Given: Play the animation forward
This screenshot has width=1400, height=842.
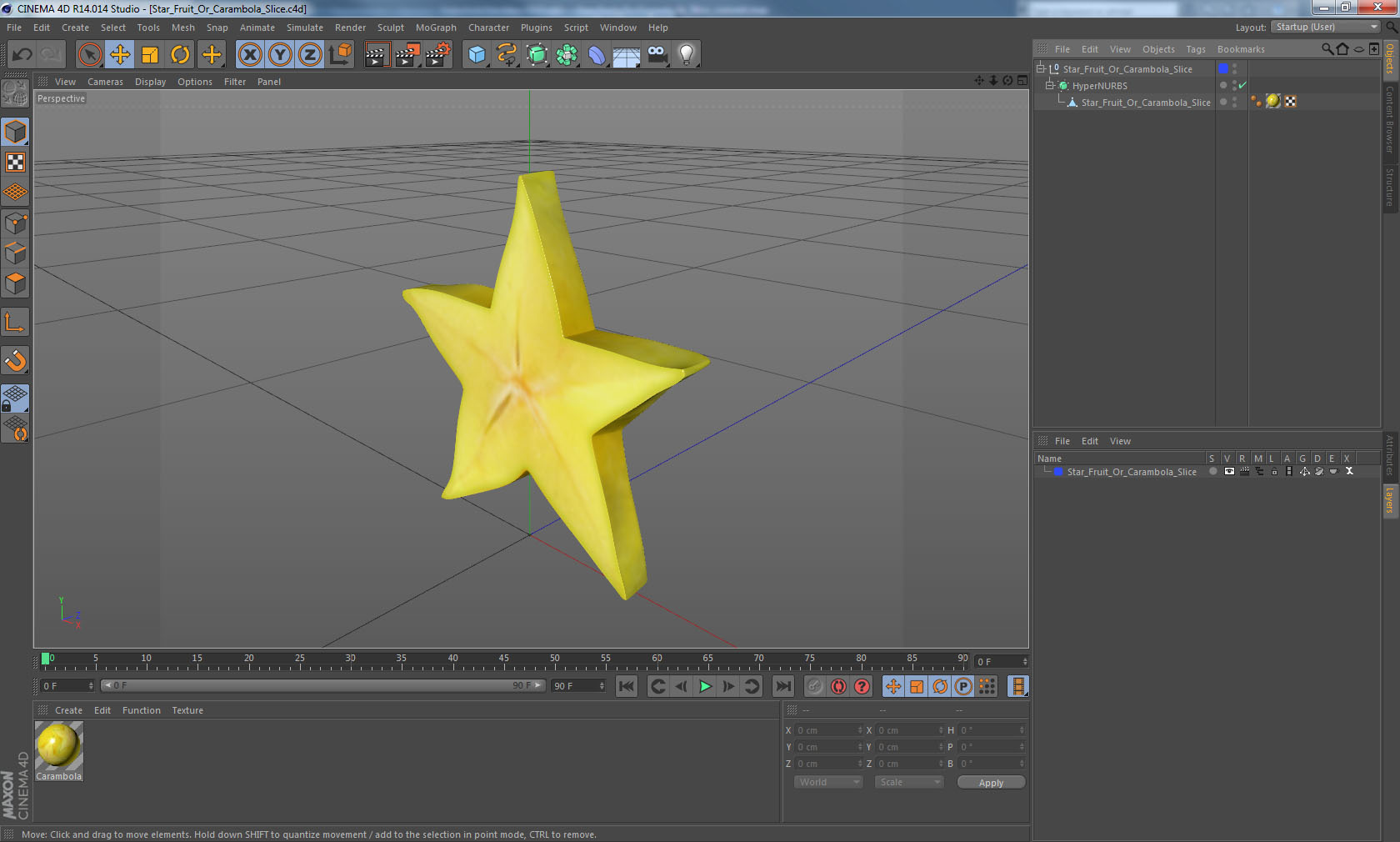Looking at the screenshot, I should [705, 686].
